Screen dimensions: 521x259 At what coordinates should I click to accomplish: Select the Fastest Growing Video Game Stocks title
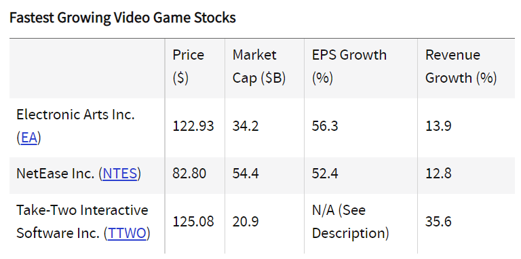tap(123, 18)
